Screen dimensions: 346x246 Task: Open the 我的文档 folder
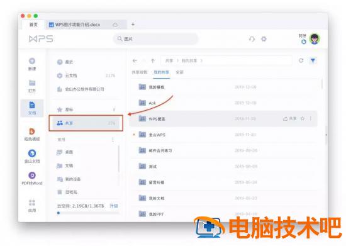pyautogui.click(x=224, y=198)
